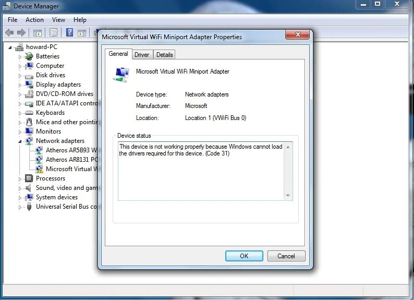
Task: Expand the Monitors tree node
Action: pos(20,132)
